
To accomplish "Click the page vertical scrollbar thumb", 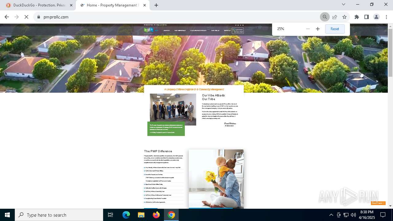I will (390, 52).
